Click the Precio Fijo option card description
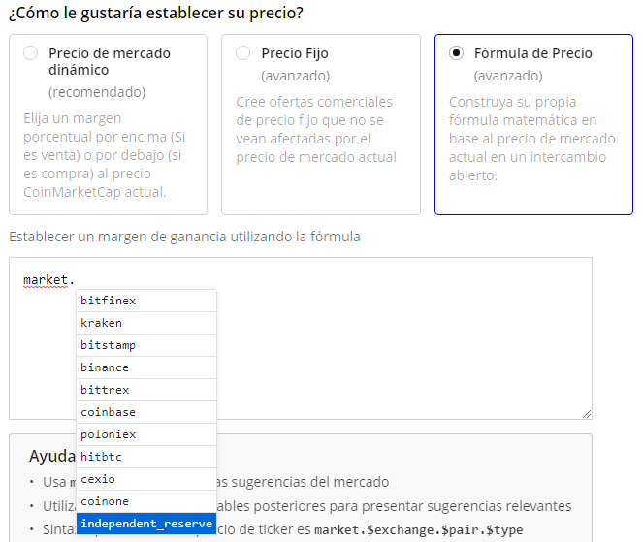Screen dimensions: 643x542 point(316,130)
